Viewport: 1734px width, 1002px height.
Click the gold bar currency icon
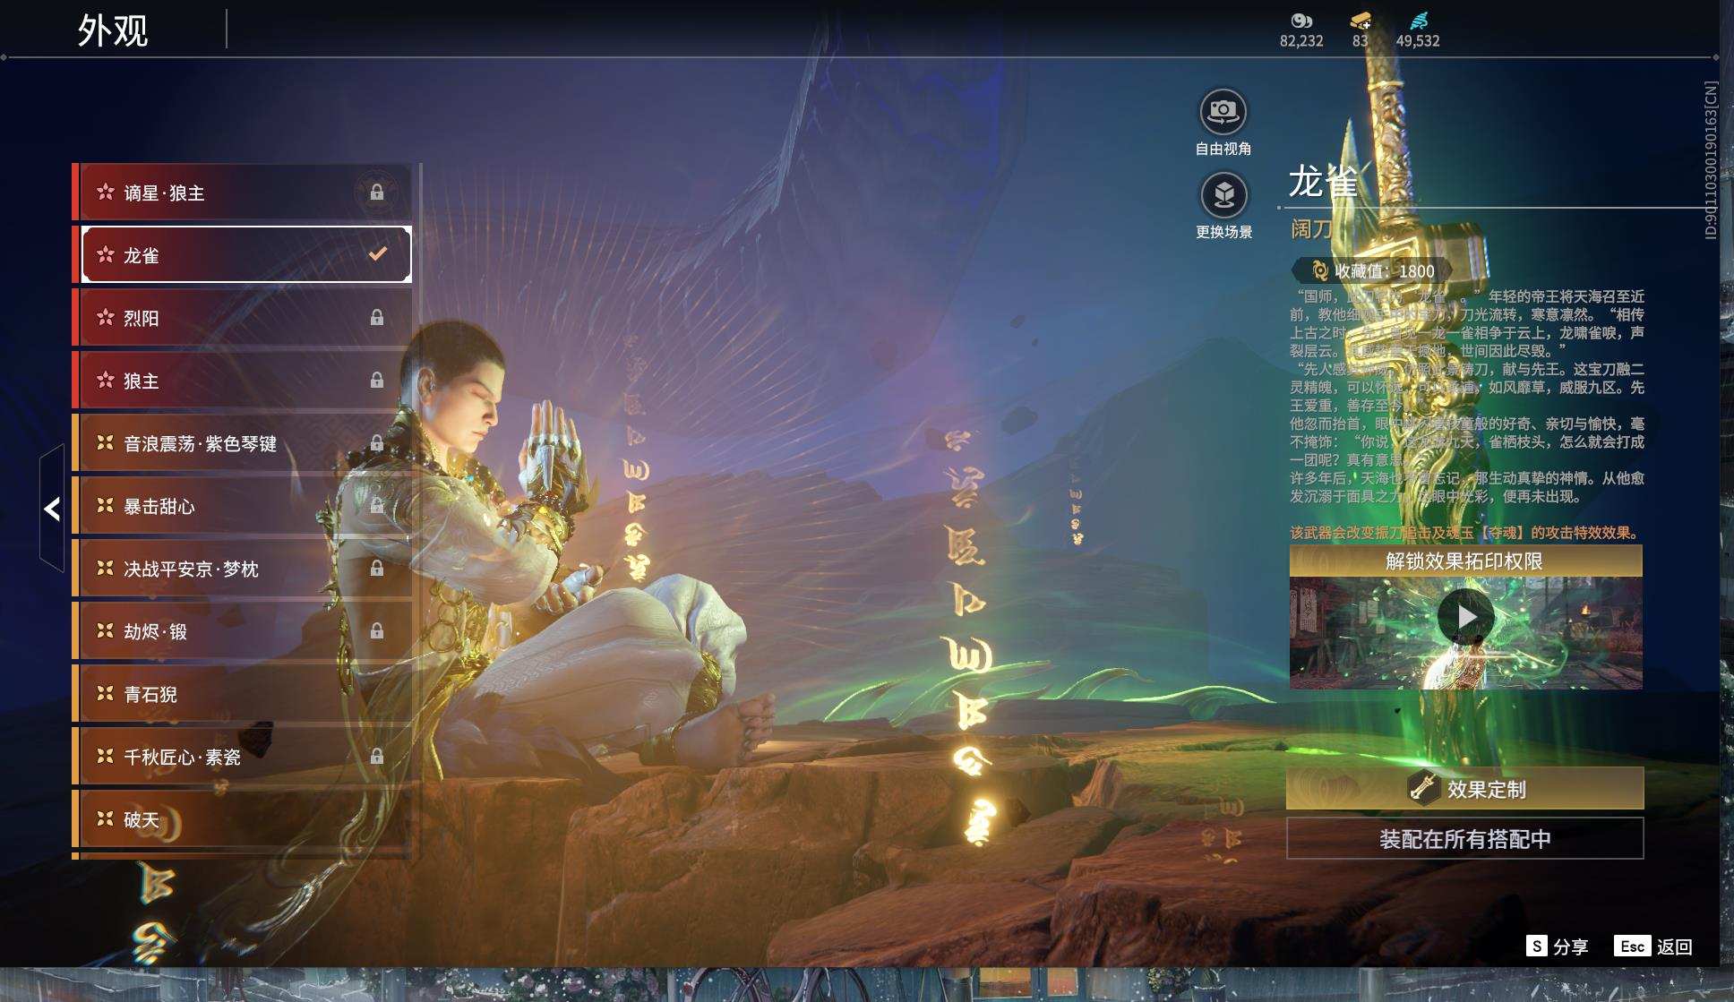point(1361,21)
